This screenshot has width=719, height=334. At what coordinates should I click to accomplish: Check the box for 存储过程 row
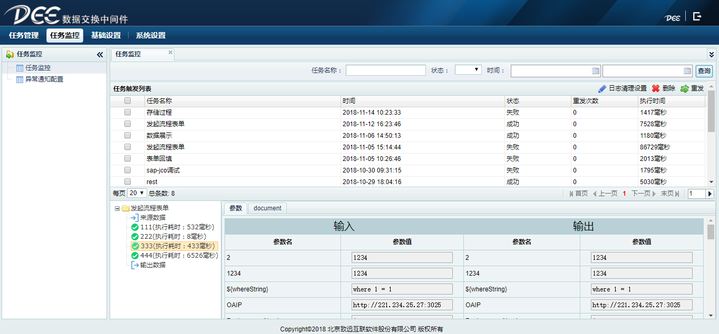tap(128, 112)
